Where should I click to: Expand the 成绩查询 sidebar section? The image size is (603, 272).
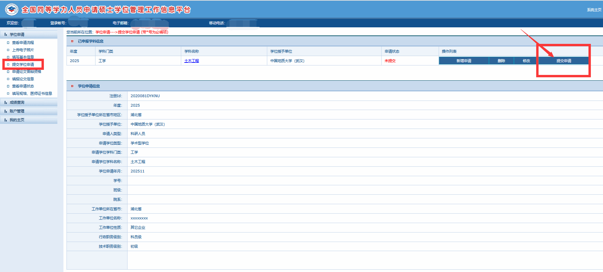[x=17, y=102]
